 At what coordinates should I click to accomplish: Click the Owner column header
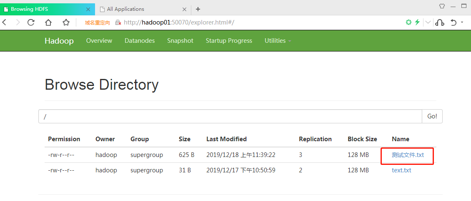[x=105, y=139]
